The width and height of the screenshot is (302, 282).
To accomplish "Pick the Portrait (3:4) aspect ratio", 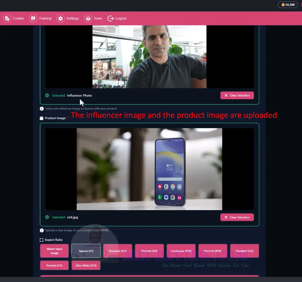I will (149, 251).
